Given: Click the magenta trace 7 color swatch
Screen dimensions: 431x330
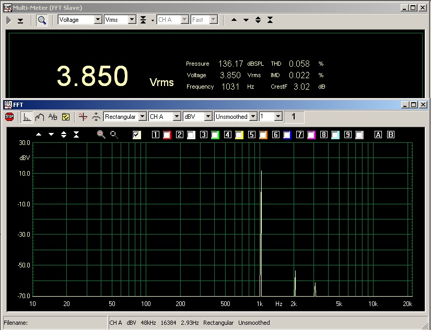Looking at the screenshot, I should [x=311, y=135].
